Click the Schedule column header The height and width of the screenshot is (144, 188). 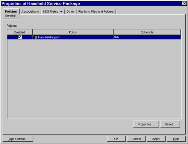click(x=147, y=32)
